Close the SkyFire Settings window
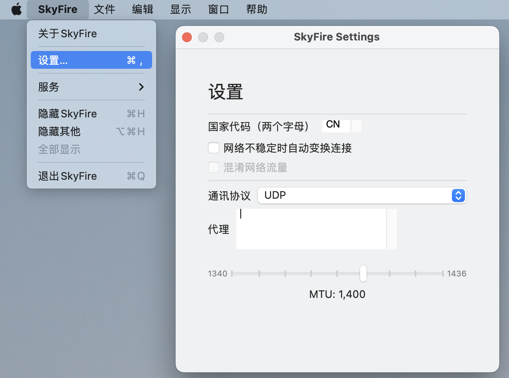The image size is (509, 378). tap(187, 37)
